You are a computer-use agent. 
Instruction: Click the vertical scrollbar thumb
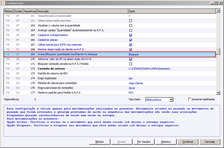coord(218,51)
